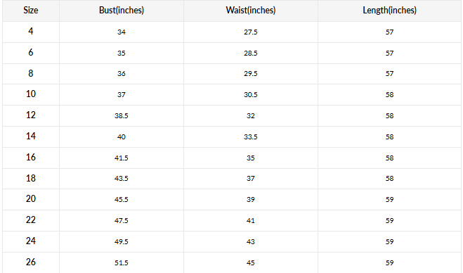463x273 pixels.
Task: Select the size 8 row label
Action: click(31, 73)
